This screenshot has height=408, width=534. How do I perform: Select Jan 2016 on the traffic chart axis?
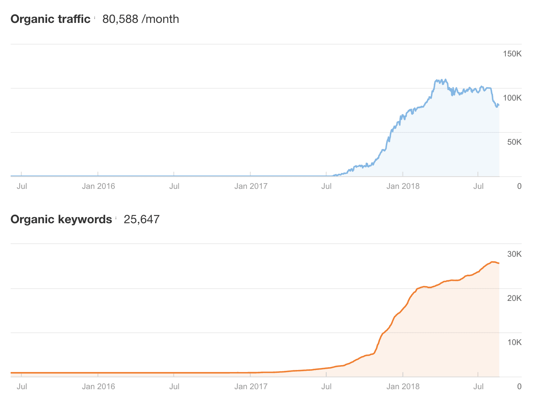click(98, 186)
